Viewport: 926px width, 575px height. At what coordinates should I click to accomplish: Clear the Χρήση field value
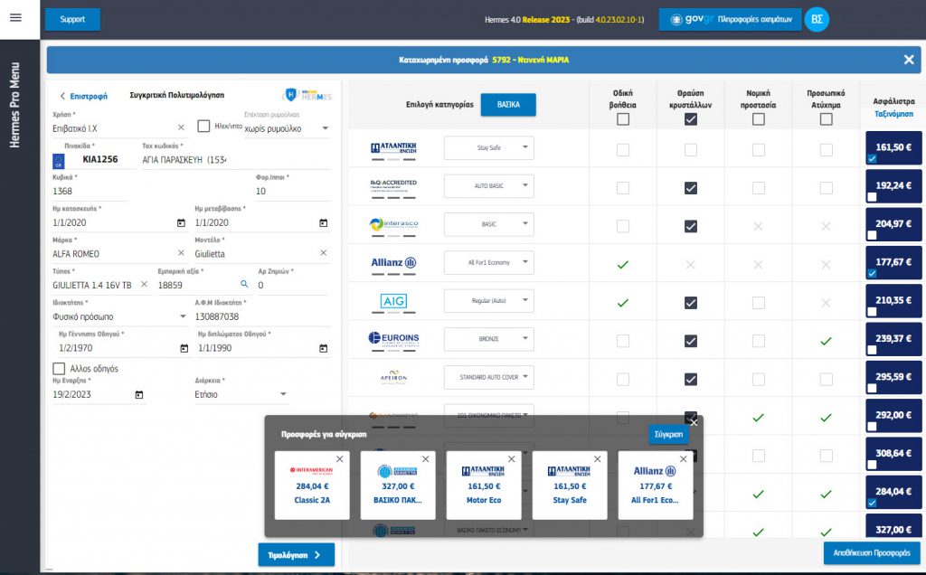click(181, 127)
